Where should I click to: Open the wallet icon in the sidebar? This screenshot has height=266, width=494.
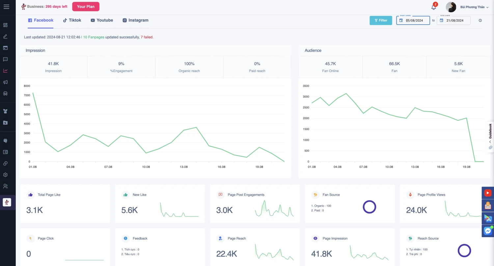[x=5, y=152]
